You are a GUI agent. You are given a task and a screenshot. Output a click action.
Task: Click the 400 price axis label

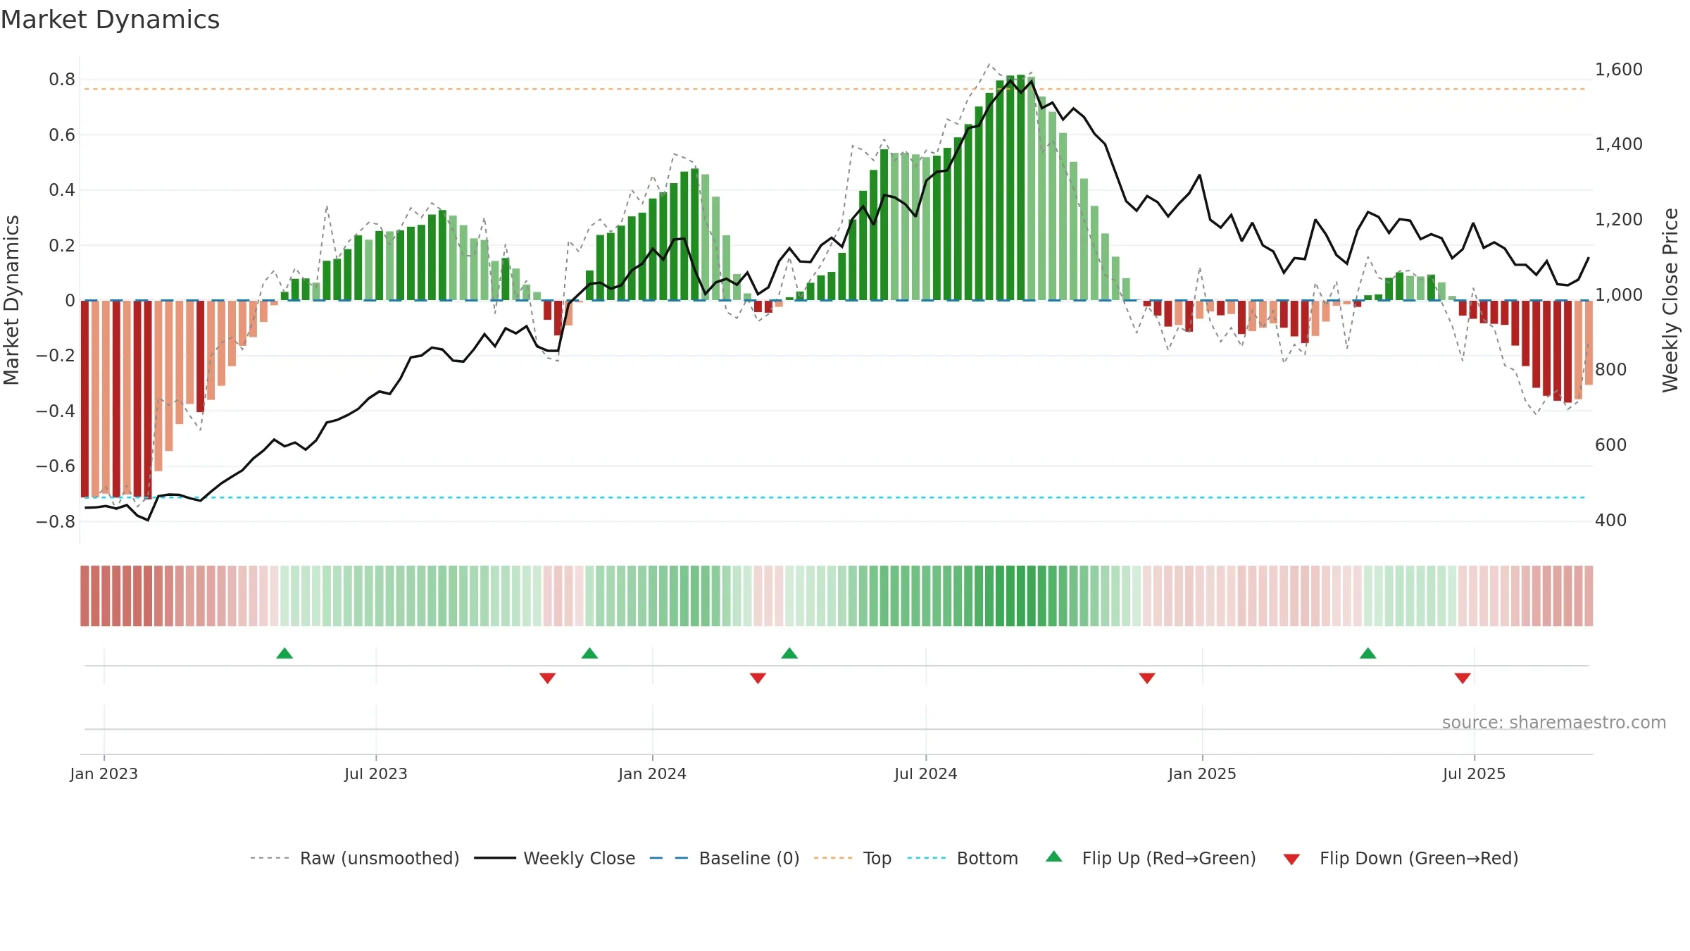click(x=1610, y=520)
